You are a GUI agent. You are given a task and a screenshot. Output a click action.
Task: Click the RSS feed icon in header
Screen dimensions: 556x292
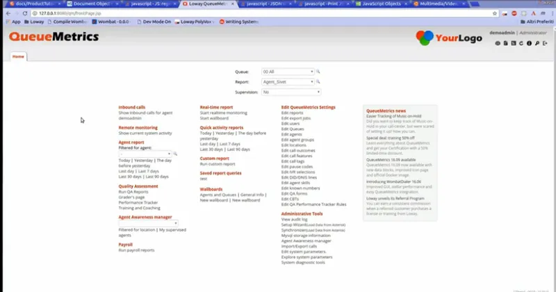click(x=514, y=43)
